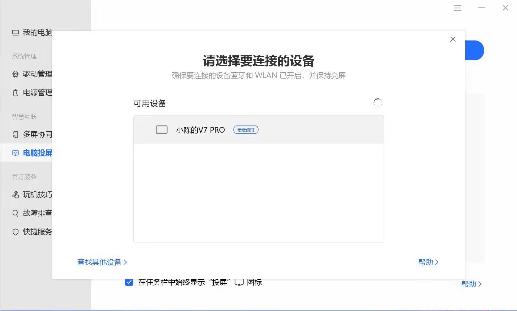The width and height of the screenshot is (517, 311).
Task: Minimize the main window
Action: (482, 8)
